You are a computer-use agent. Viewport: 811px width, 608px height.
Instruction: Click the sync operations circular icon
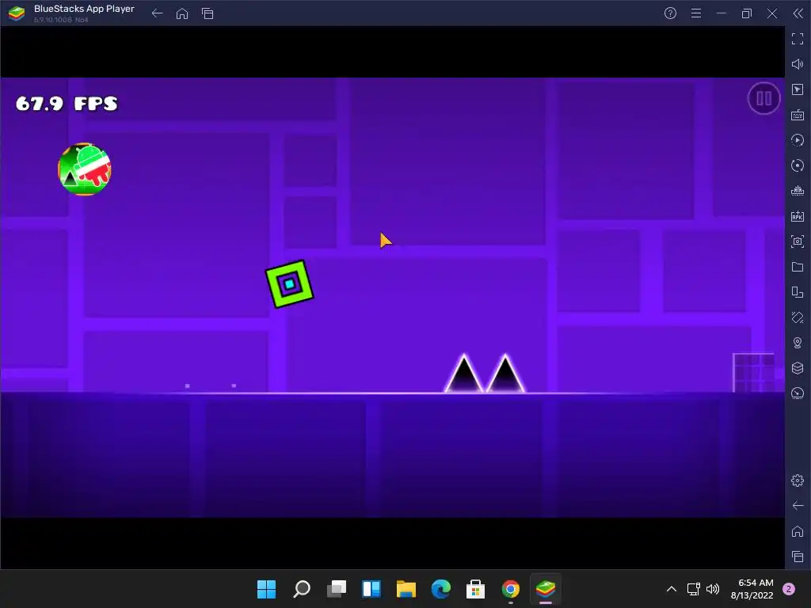(798, 165)
